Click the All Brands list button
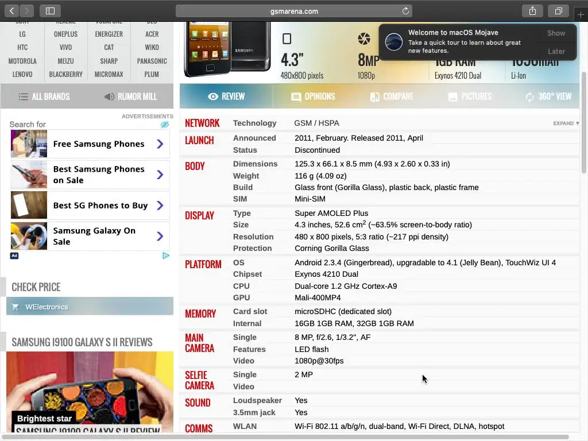 click(x=44, y=96)
